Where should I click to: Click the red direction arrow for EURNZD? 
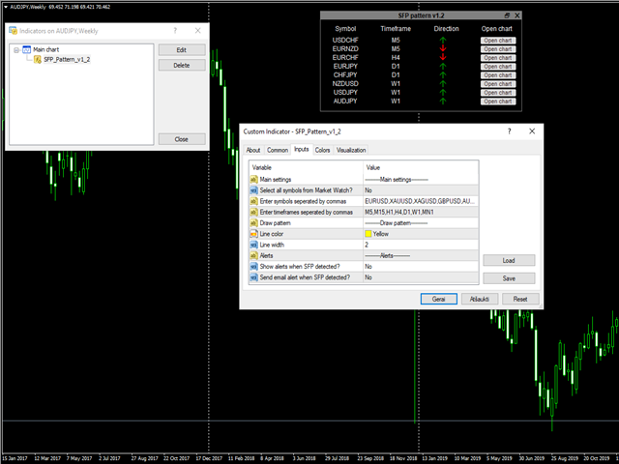click(442, 48)
